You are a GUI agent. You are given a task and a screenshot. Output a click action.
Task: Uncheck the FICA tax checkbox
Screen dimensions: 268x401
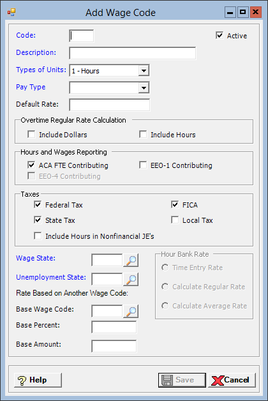[x=175, y=204]
